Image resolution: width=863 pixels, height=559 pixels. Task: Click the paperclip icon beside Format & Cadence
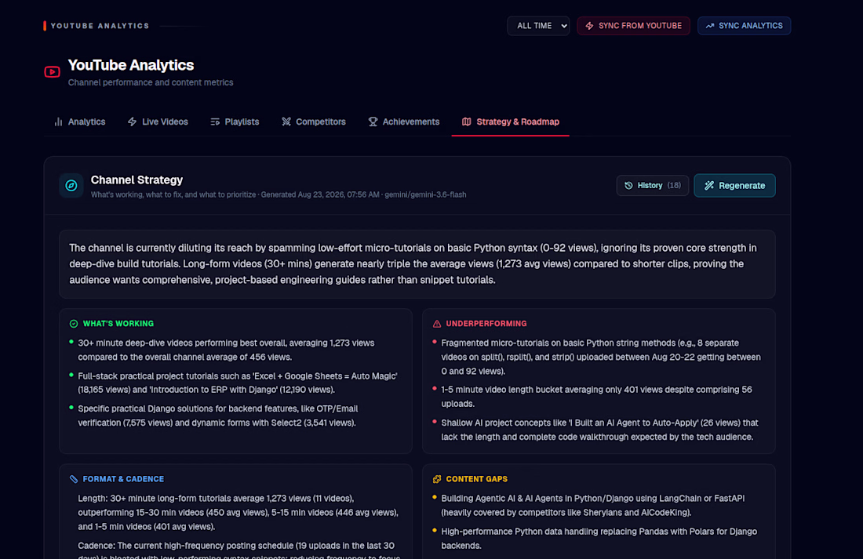point(74,479)
